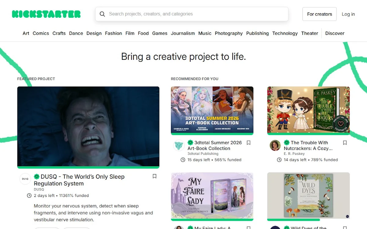Image resolution: width=367 pixels, height=229 pixels.
Task: Open The Trouble With Nutcrackers title link
Action: click(x=308, y=145)
